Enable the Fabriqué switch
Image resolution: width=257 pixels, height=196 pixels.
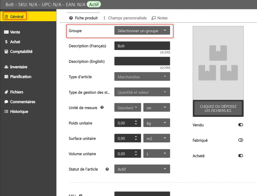click(240, 140)
